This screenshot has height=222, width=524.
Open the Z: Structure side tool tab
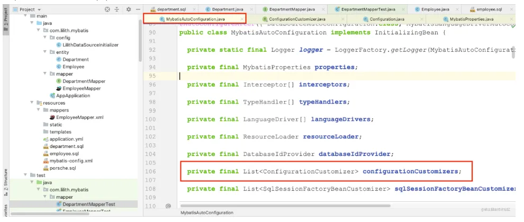coord(6,182)
